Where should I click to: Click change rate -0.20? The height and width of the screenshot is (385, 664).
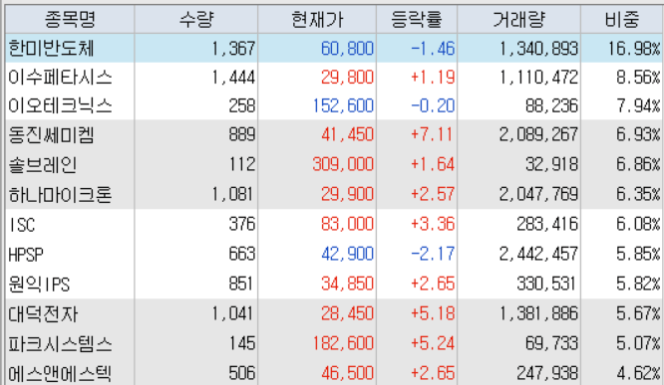click(433, 106)
